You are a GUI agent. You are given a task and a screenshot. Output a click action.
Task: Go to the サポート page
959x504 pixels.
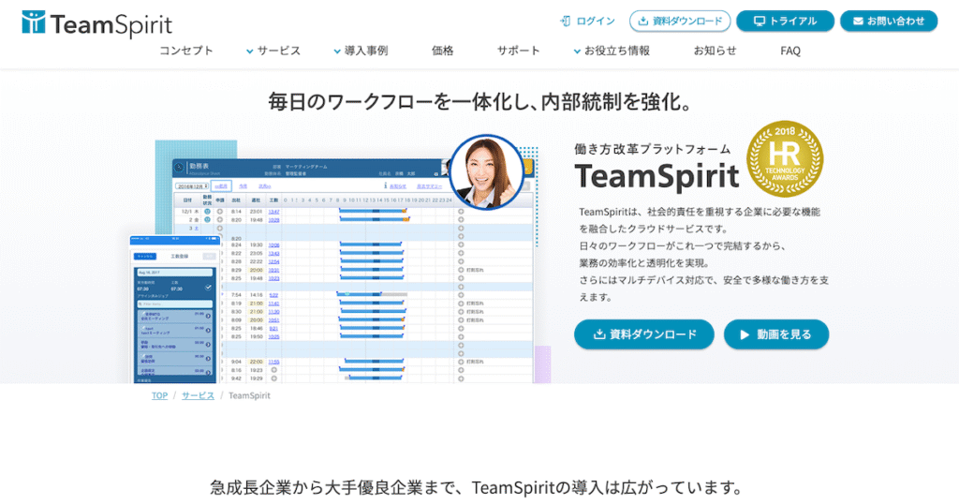point(519,51)
